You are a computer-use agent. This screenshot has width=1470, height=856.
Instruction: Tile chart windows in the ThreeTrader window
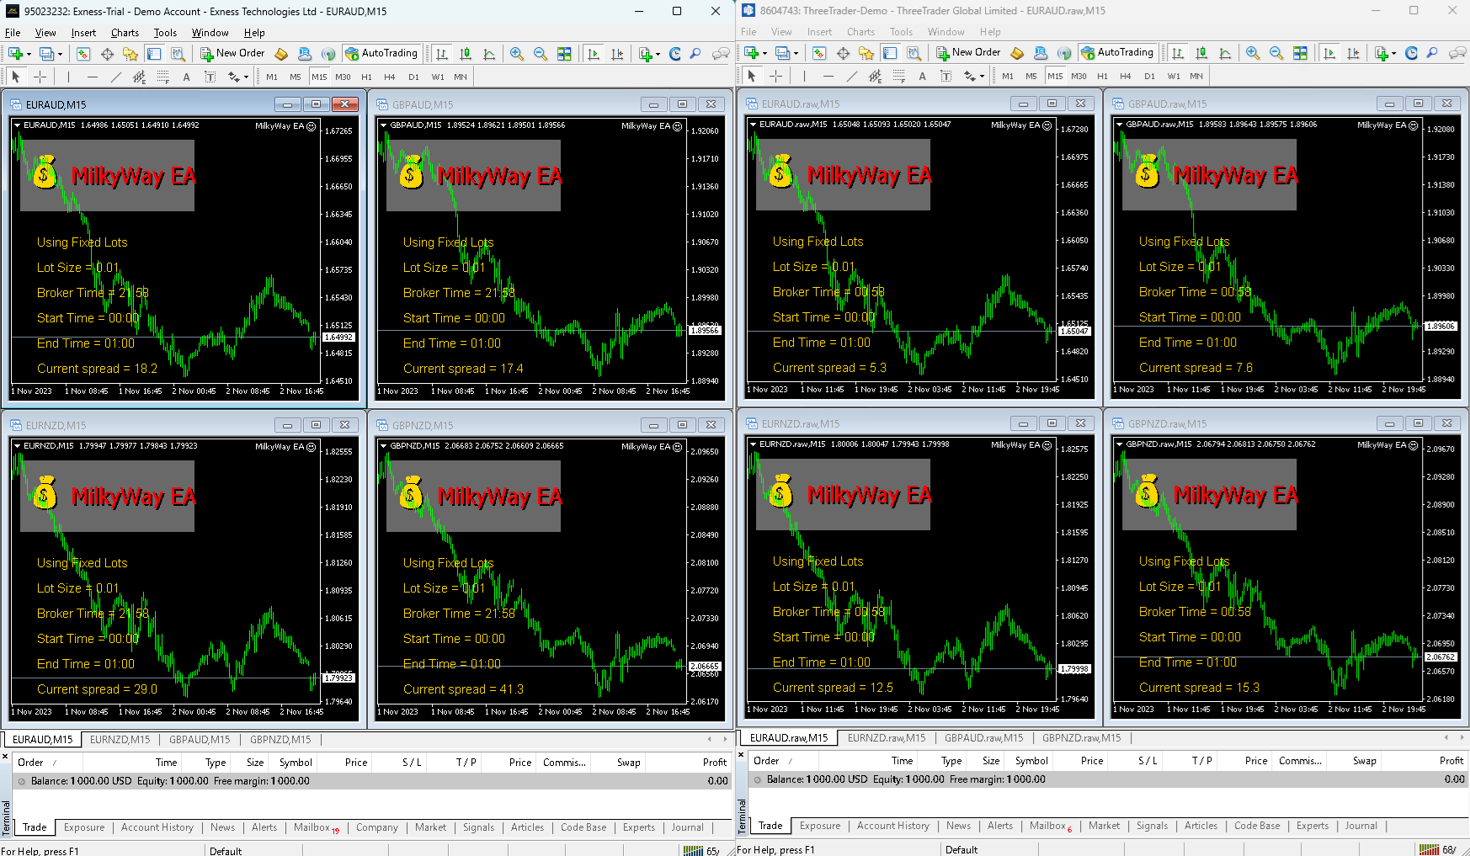coord(1300,53)
